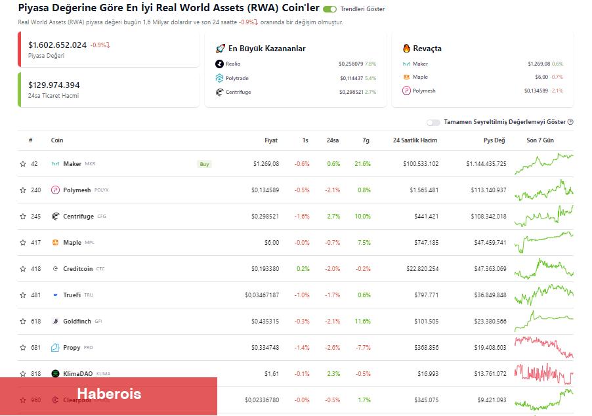
Task: Click the Propy logo in table row
Action: [x=55, y=348]
